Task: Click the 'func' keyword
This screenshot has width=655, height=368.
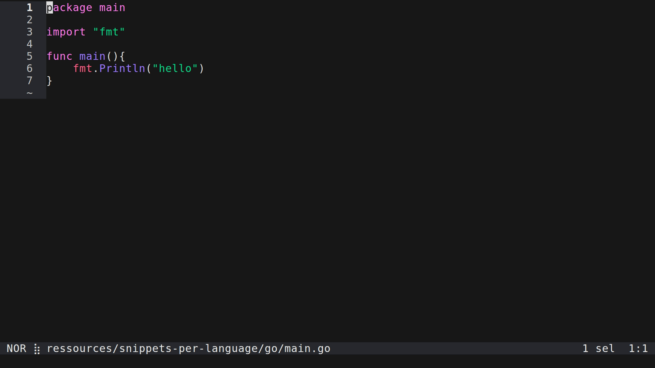Action: pyautogui.click(x=59, y=56)
